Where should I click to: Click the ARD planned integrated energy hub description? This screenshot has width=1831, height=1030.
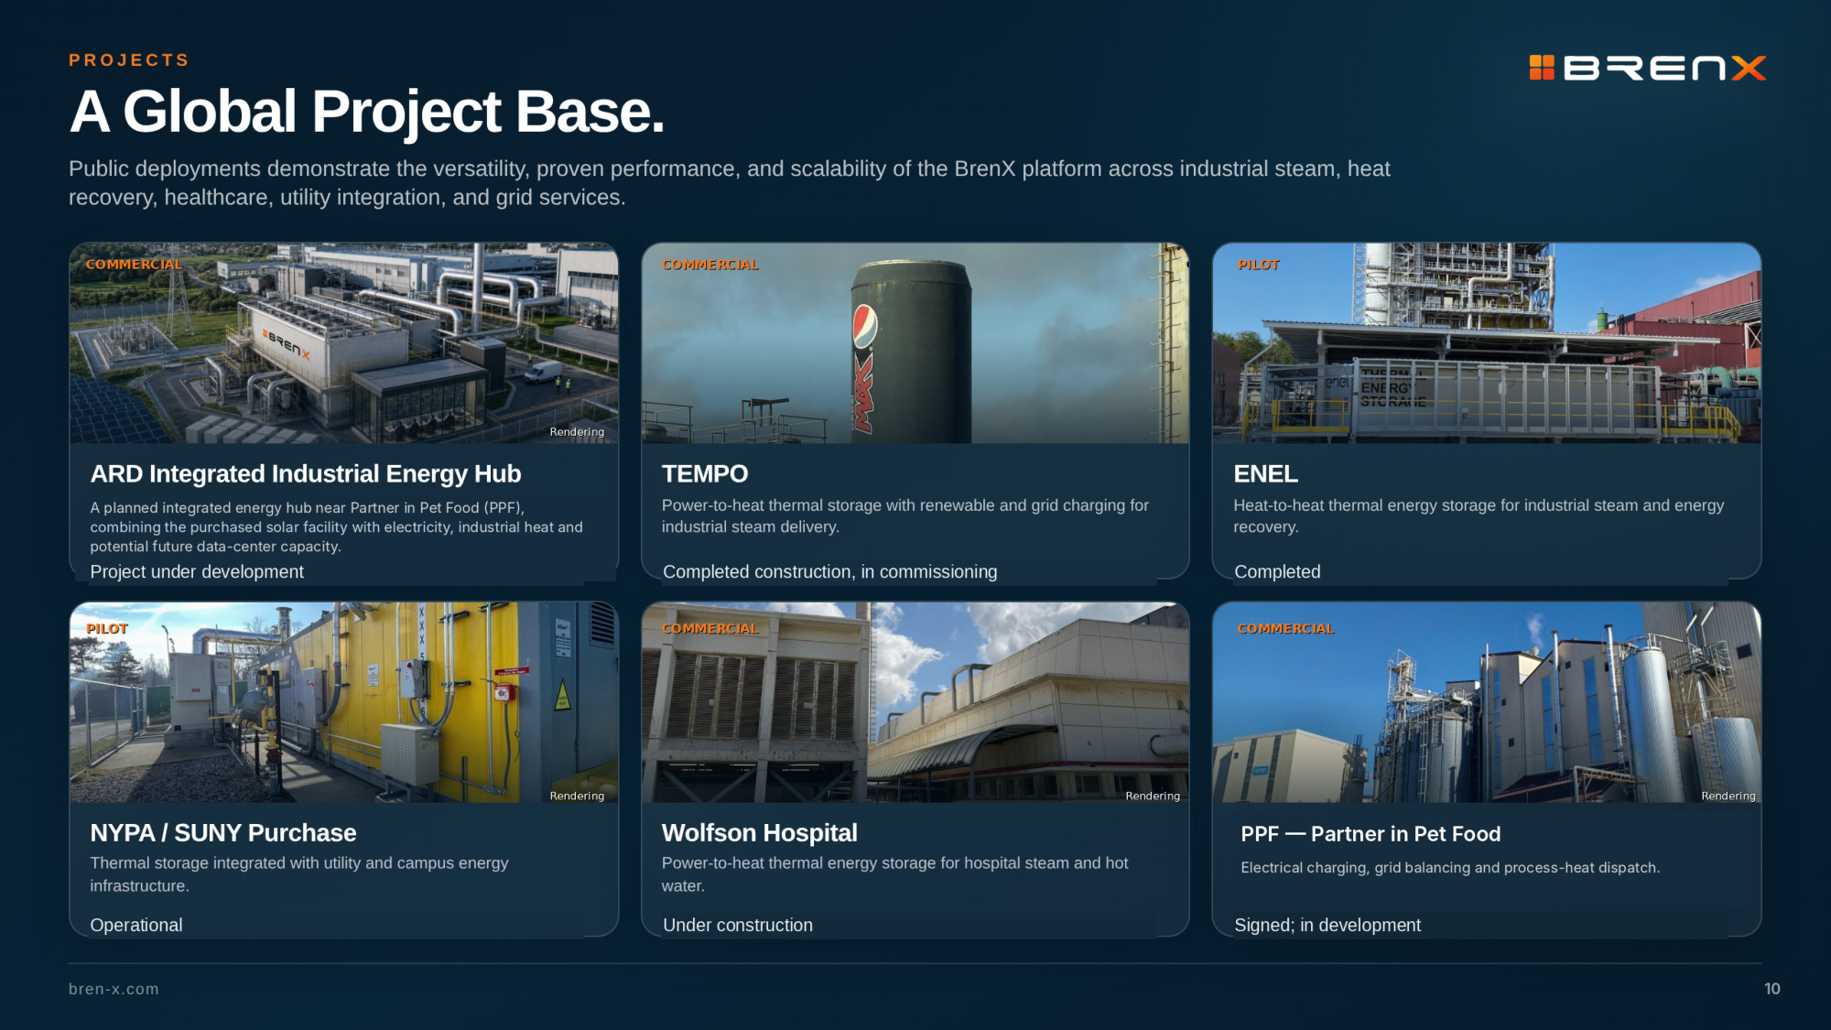[x=336, y=527]
